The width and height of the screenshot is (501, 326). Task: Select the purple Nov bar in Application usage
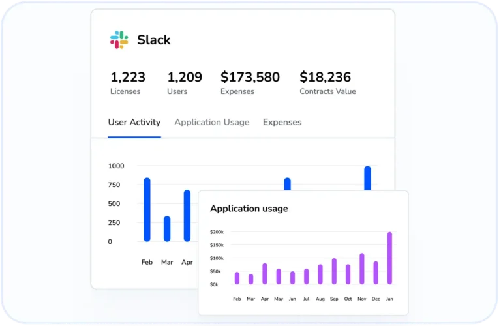click(362, 269)
